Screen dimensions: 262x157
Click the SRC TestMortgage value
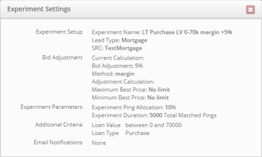click(x=124, y=48)
